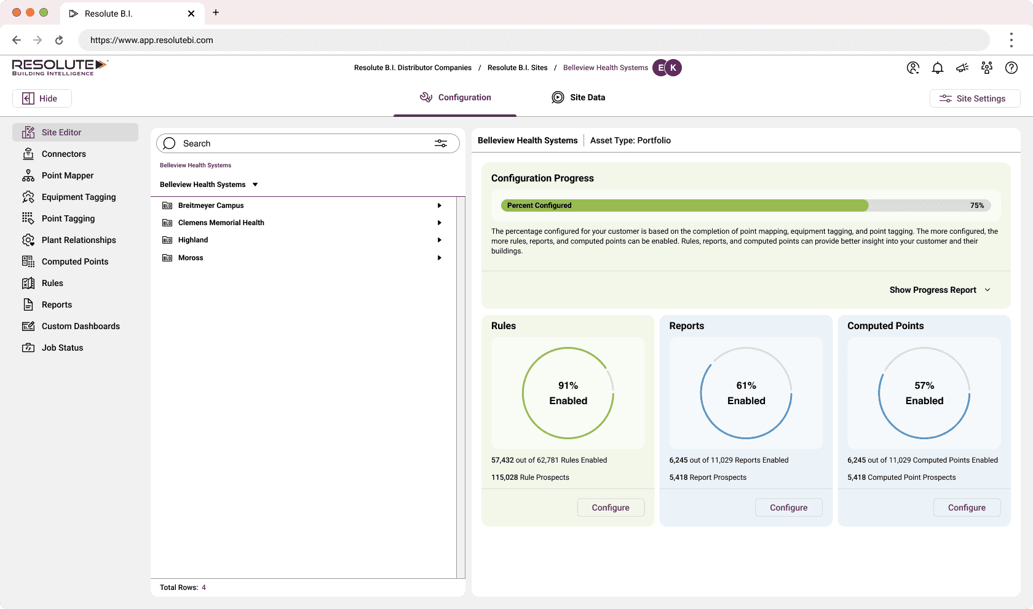
Task: Select the Configuration tab
Action: 455,97
